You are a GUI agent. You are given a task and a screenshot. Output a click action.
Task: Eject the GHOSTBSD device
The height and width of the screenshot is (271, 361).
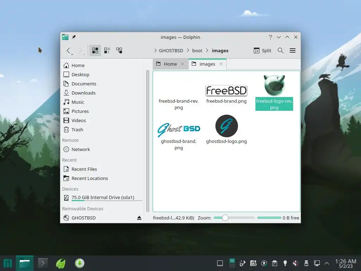[x=139, y=218]
